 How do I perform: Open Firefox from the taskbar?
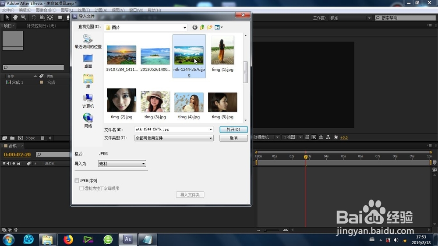coord(68,239)
